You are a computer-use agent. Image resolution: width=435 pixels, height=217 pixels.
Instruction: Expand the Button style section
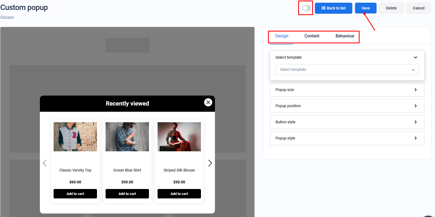pyautogui.click(x=347, y=122)
